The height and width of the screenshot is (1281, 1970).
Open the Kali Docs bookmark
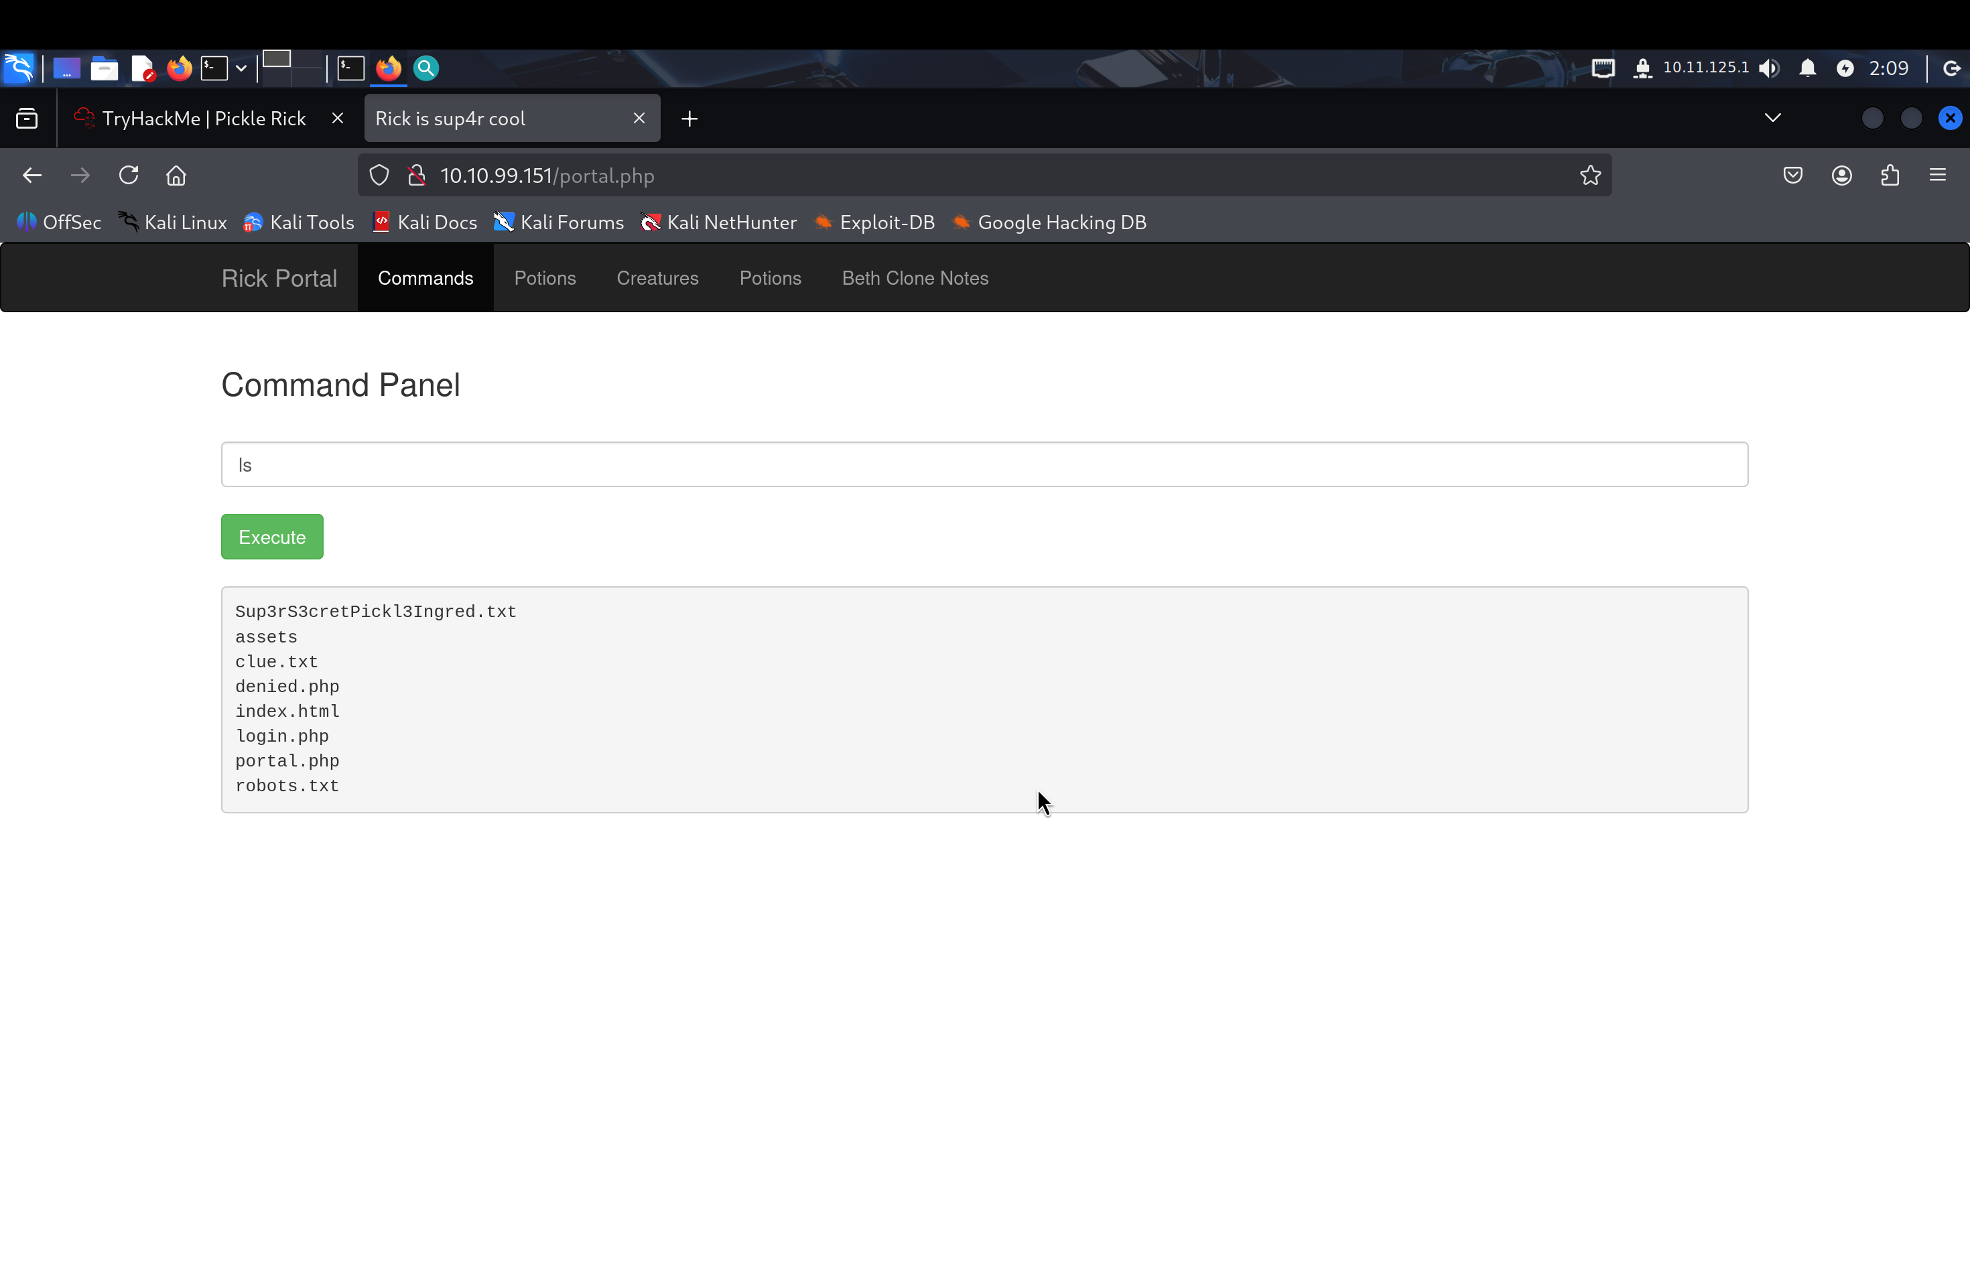coord(425,222)
